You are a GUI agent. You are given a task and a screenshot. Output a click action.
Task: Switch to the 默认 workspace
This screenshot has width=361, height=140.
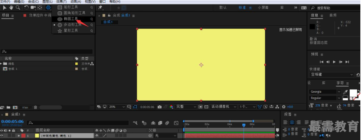pos(223,8)
